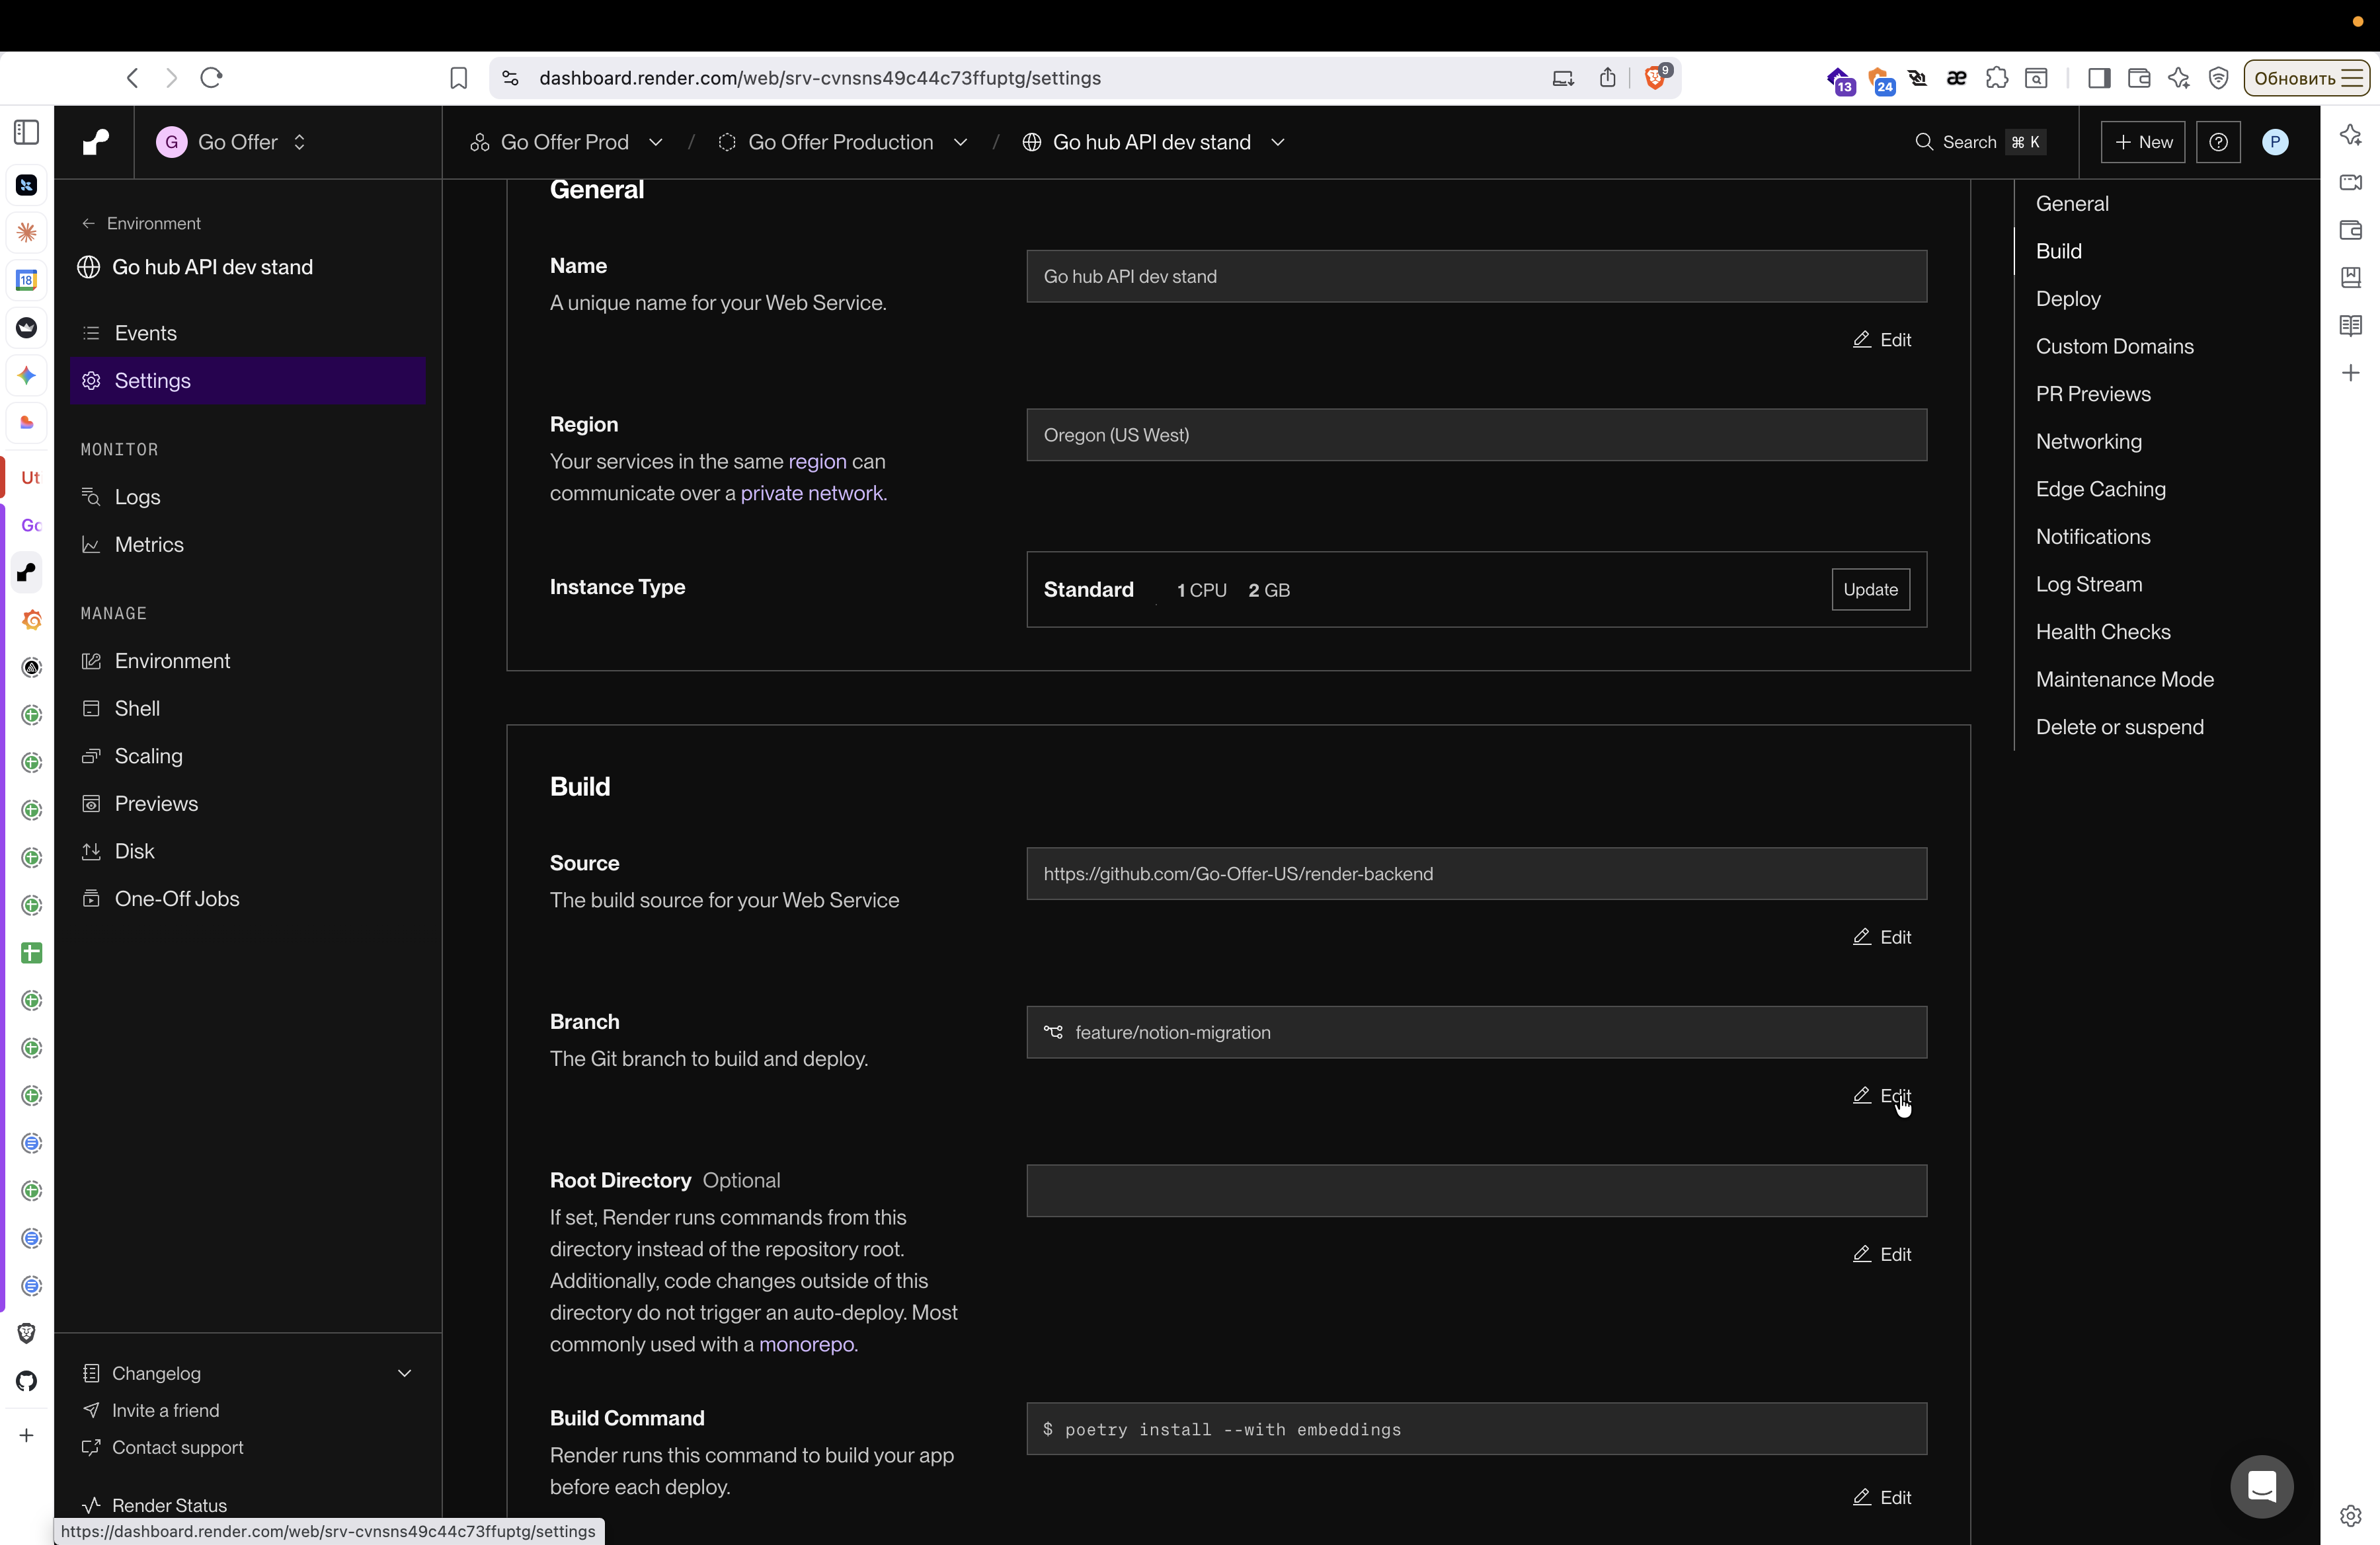Click the sidebar settings gear bottom right
Image resolution: width=2380 pixels, height=1545 pixels.
pos(2350,1515)
